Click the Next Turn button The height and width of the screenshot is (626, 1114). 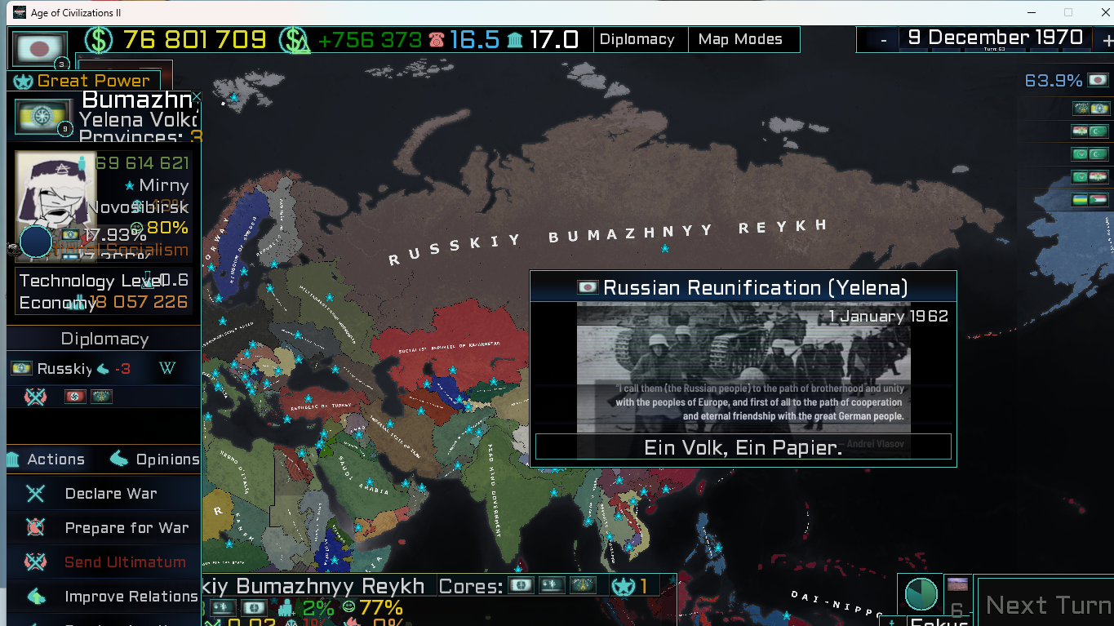[1047, 605]
